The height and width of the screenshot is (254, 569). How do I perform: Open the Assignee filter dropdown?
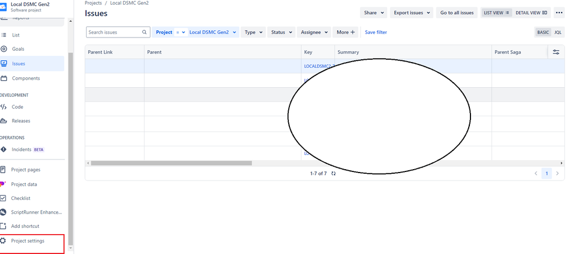[x=313, y=32]
